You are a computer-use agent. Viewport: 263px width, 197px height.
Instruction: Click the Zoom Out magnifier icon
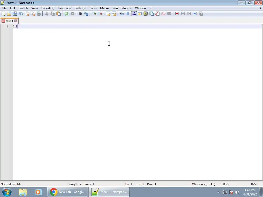coord(100,14)
